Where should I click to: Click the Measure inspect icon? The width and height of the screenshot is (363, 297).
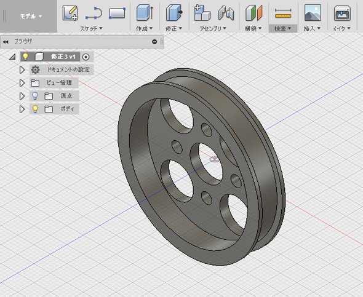pos(283,14)
